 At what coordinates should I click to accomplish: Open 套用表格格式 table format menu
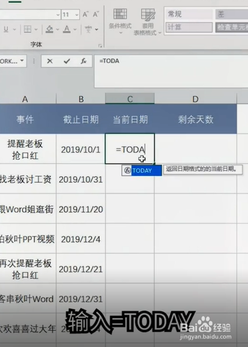click(x=148, y=22)
